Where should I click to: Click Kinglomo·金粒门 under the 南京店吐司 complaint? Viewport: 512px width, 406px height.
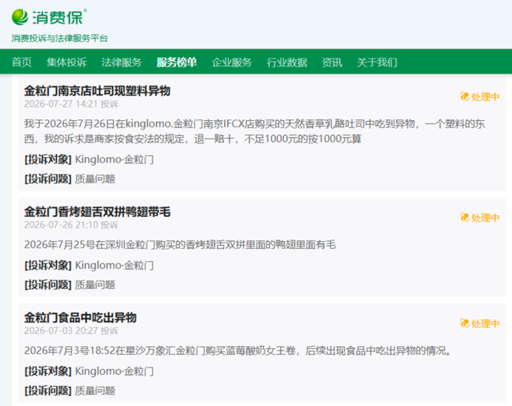click(x=114, y=159)
